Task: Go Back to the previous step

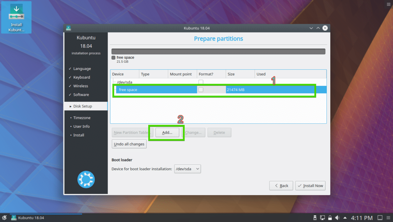Action: [x=281, y=186]
